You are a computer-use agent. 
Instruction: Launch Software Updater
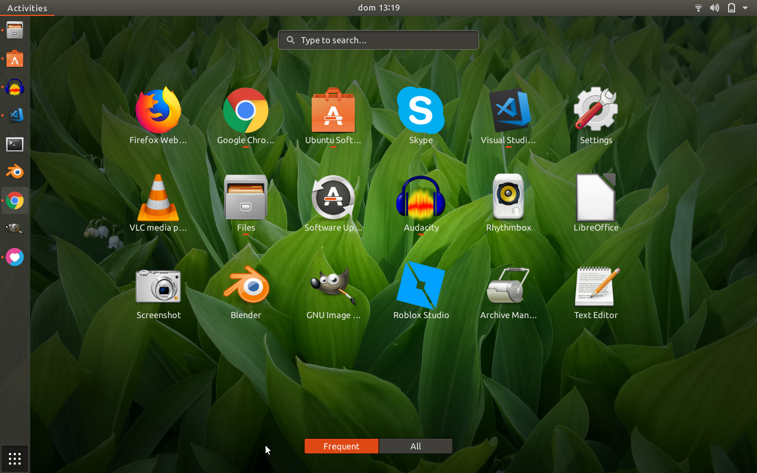click(x=333, y=204)
